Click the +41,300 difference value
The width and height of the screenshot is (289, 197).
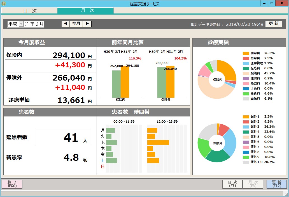coord(70,65)
